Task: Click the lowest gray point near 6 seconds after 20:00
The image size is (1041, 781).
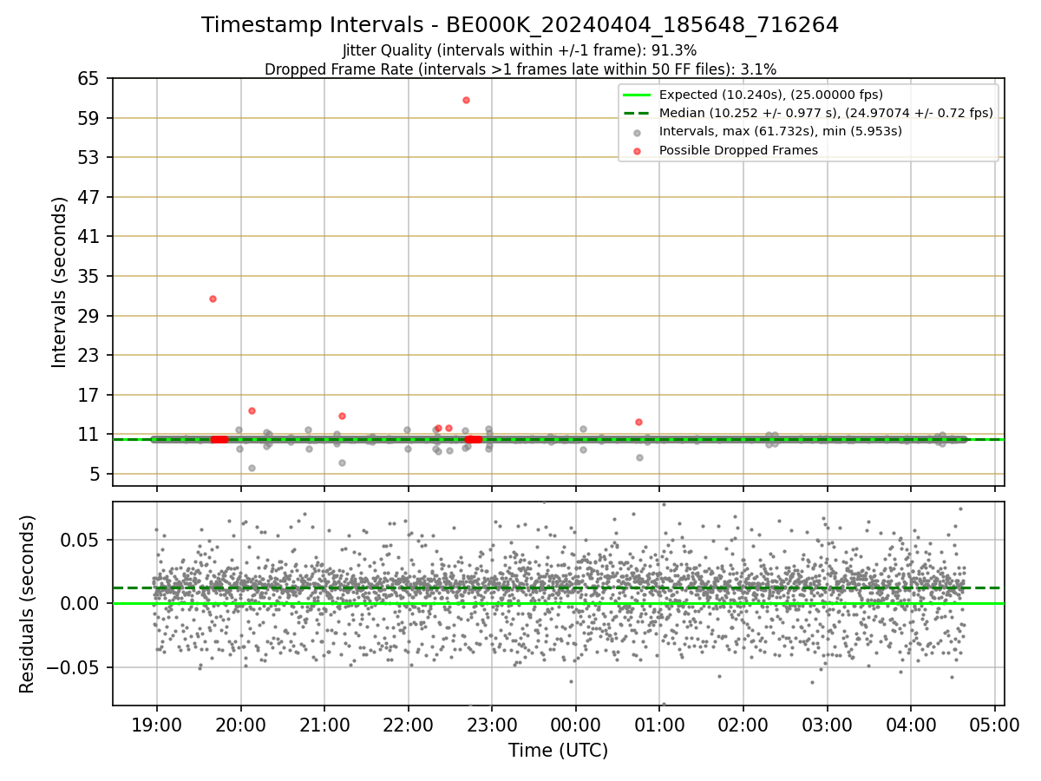Action: pos(252,468)
